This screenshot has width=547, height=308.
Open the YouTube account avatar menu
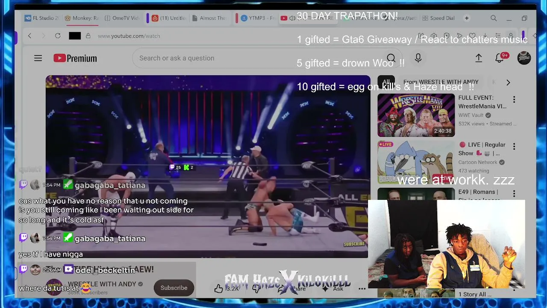(524, 58)
